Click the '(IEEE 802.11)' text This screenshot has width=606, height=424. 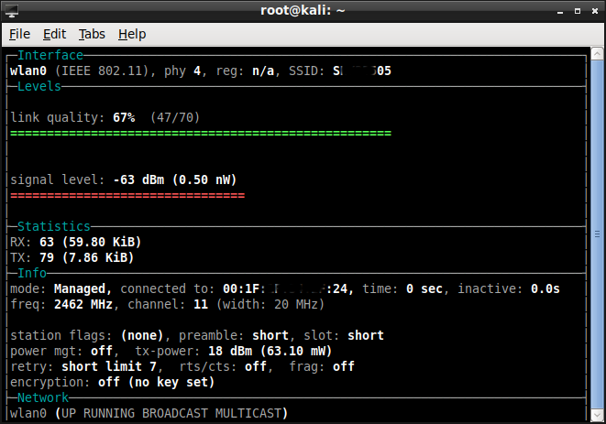pyautogui.click(x=102, y=71)
